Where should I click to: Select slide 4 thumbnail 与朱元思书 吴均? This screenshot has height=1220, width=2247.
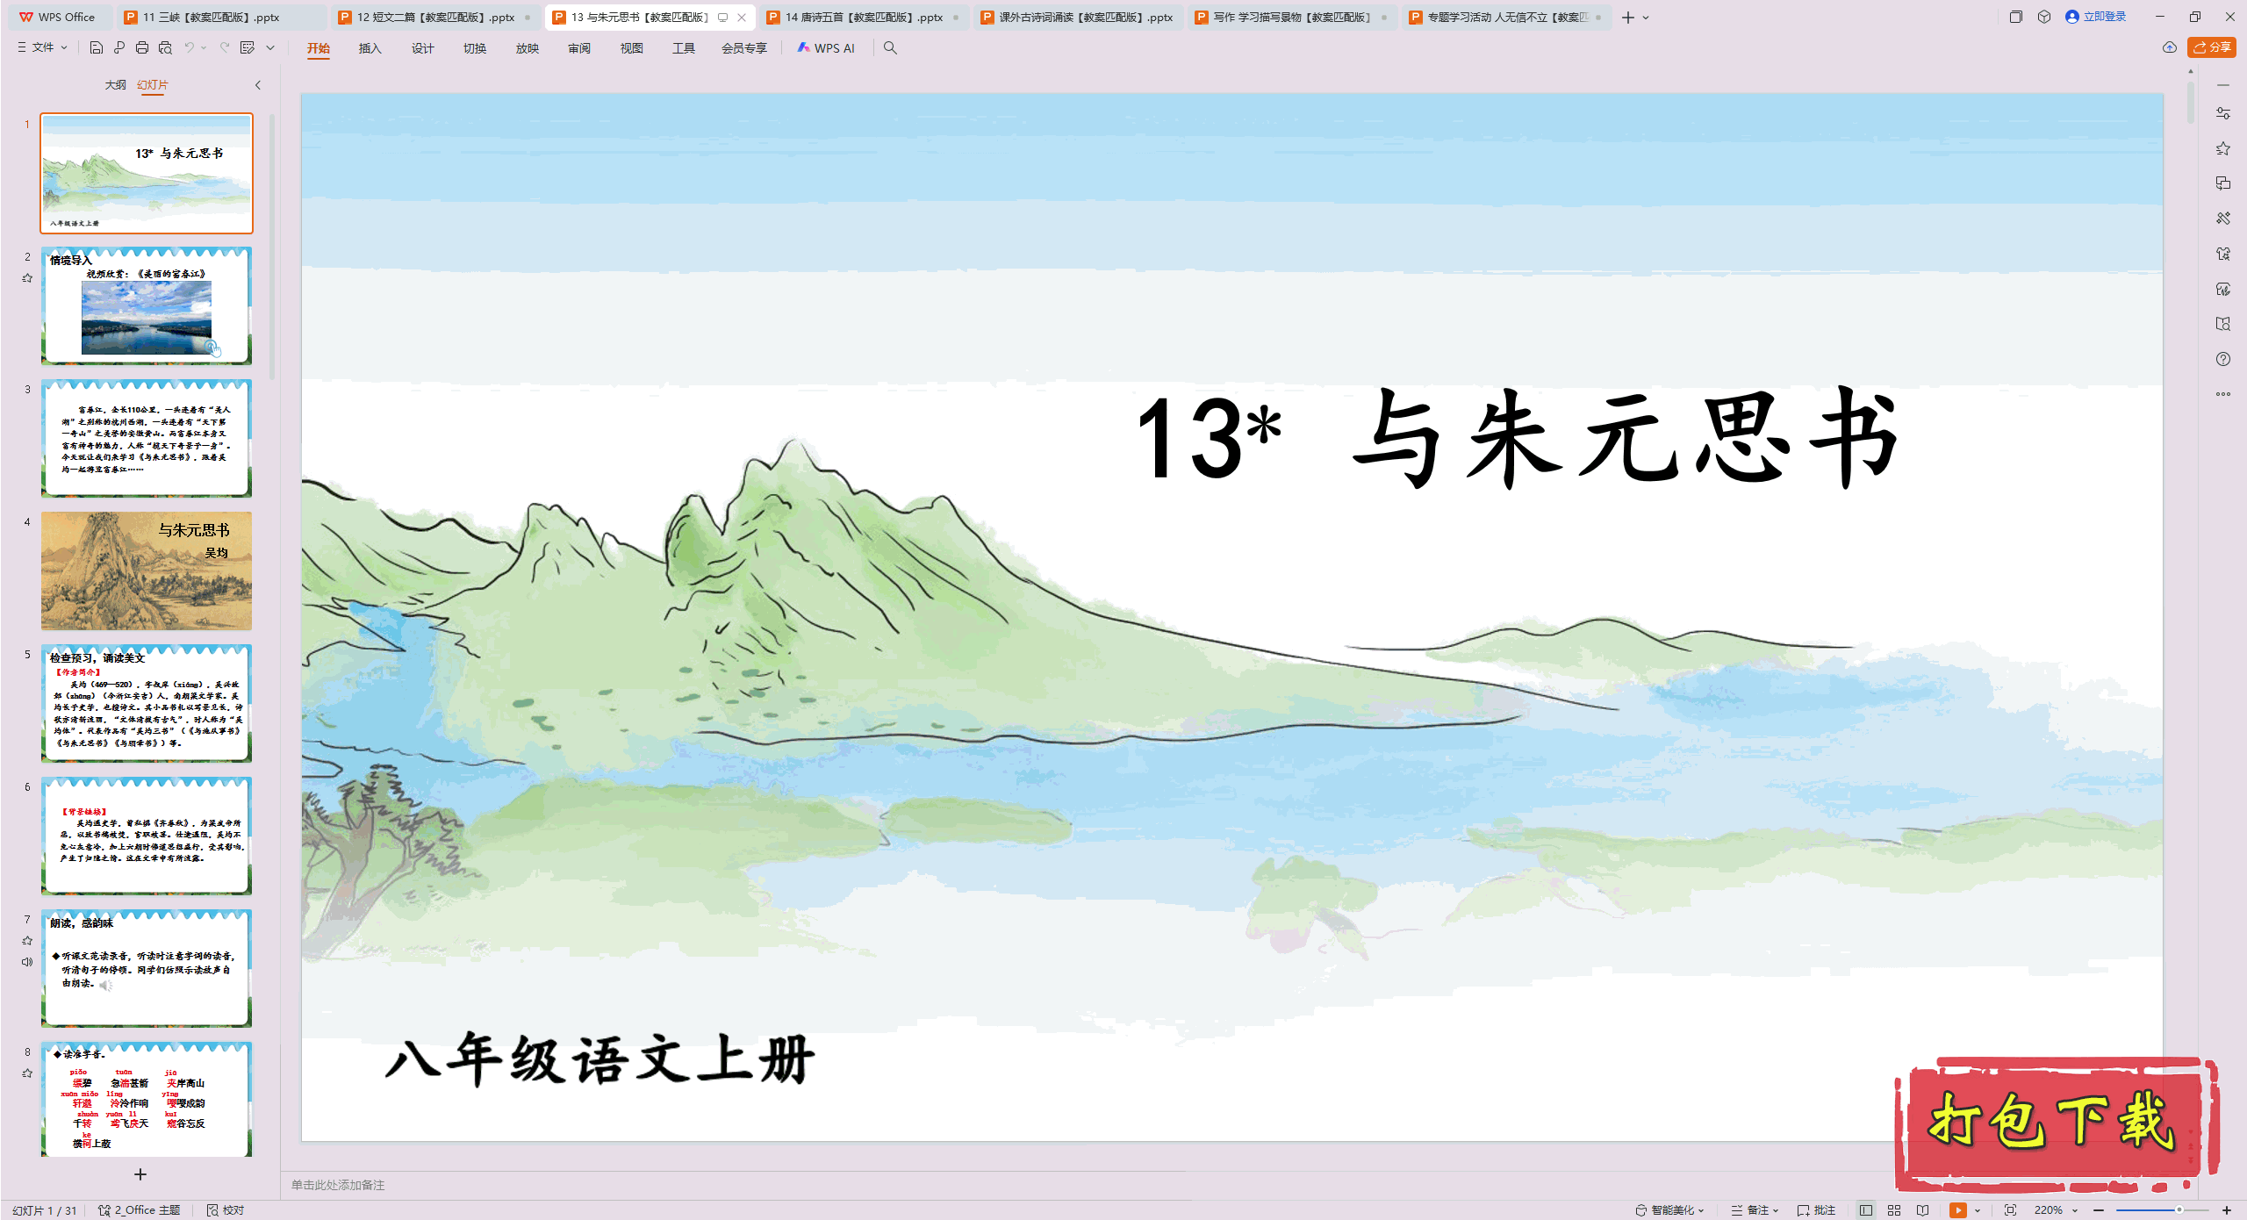tap(147, 571)
